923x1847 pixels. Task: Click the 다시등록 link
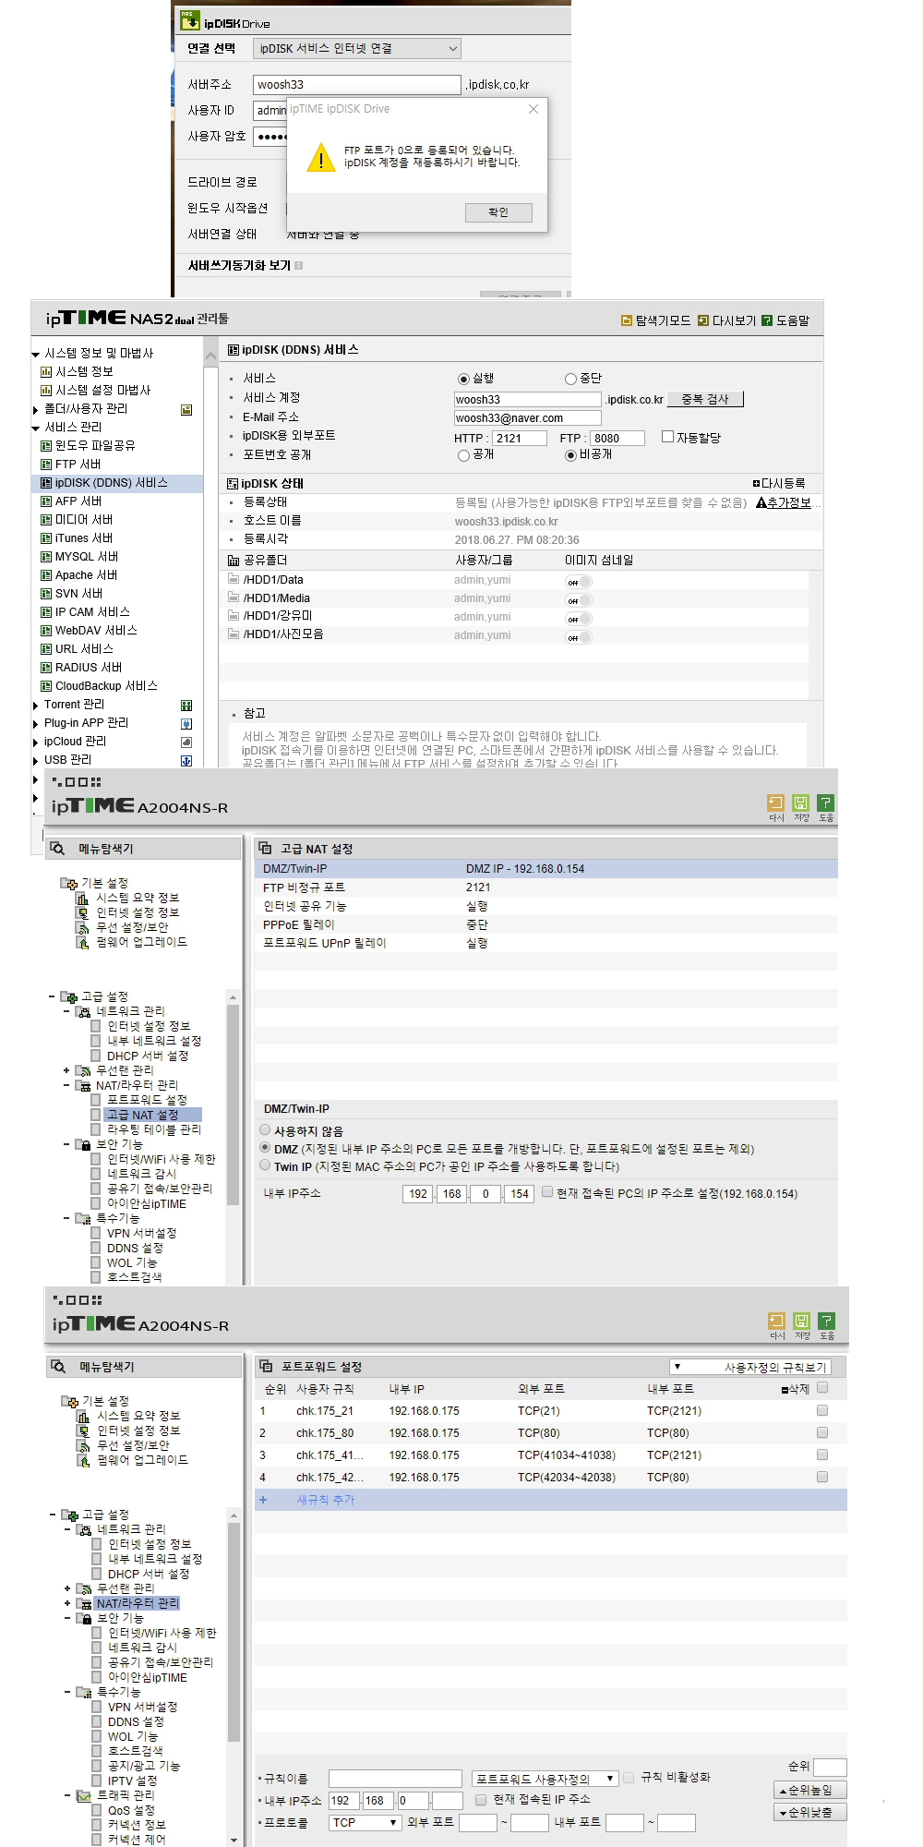point(779,483)
